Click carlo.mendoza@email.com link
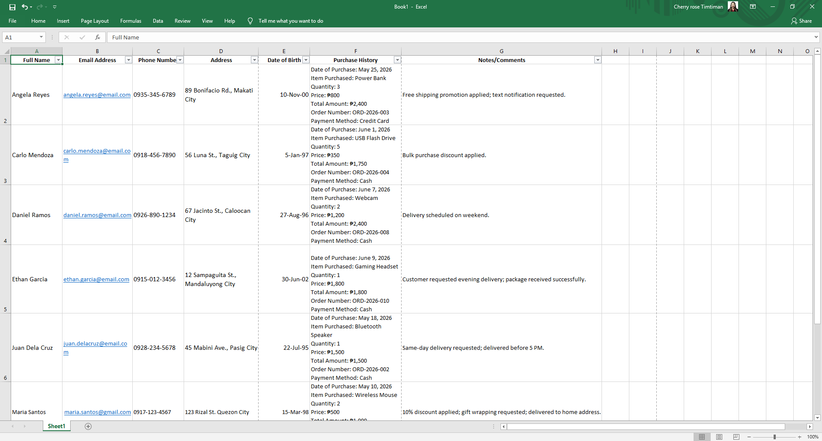The width and height of the screenshot is (822, 441). click(x=97, y=155)
